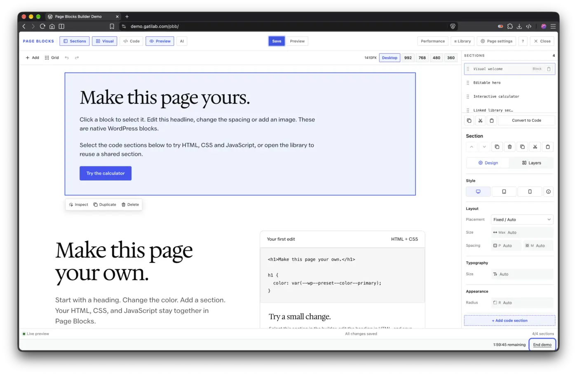Screen dimensions: 577x375
Task: Select Interactive calculator section in list
Action: (509, 96)
